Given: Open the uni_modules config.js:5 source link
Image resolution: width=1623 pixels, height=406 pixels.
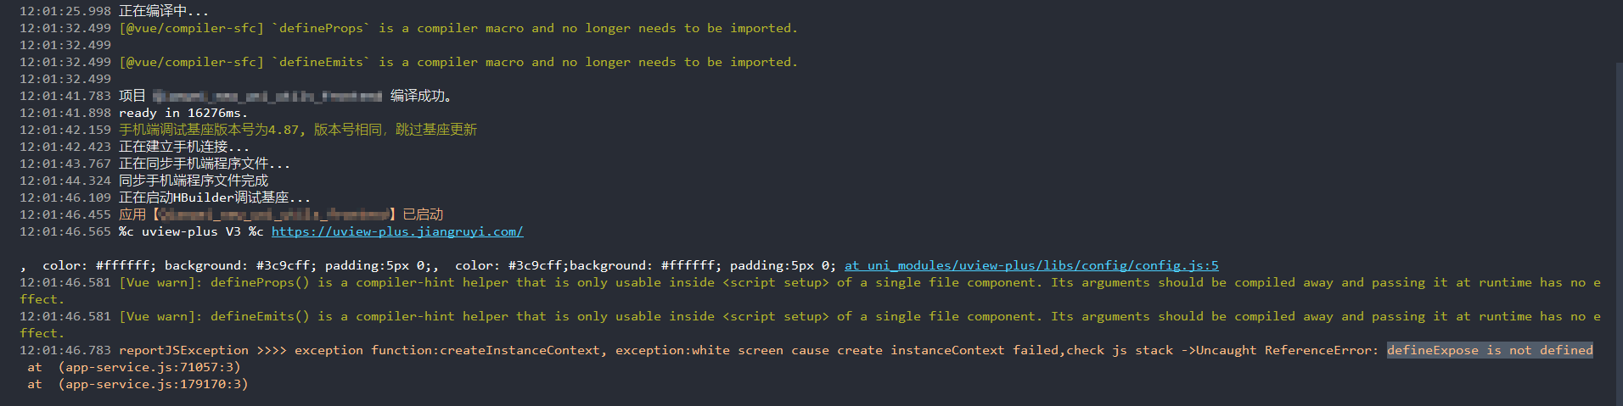Looking at the screenshot, I should pos(1031,265).
